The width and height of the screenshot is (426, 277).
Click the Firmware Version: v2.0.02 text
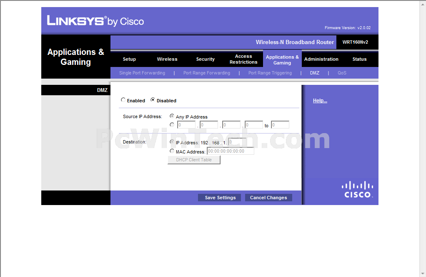[348, 27]
